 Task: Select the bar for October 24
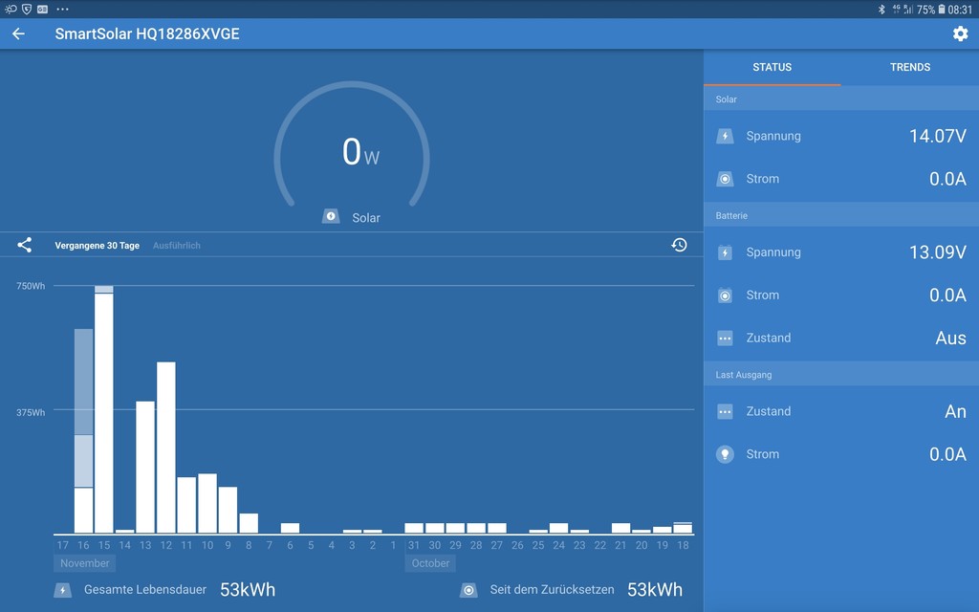point(558,528)
